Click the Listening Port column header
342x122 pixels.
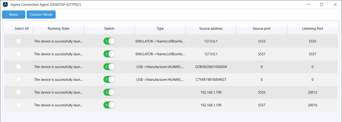[x=312, y=28]
